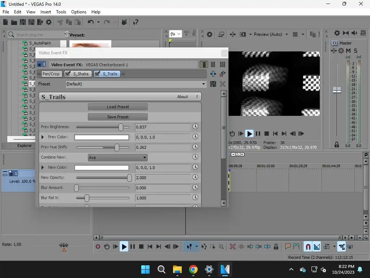Expand the Prev Color parameter

(43, 137)
